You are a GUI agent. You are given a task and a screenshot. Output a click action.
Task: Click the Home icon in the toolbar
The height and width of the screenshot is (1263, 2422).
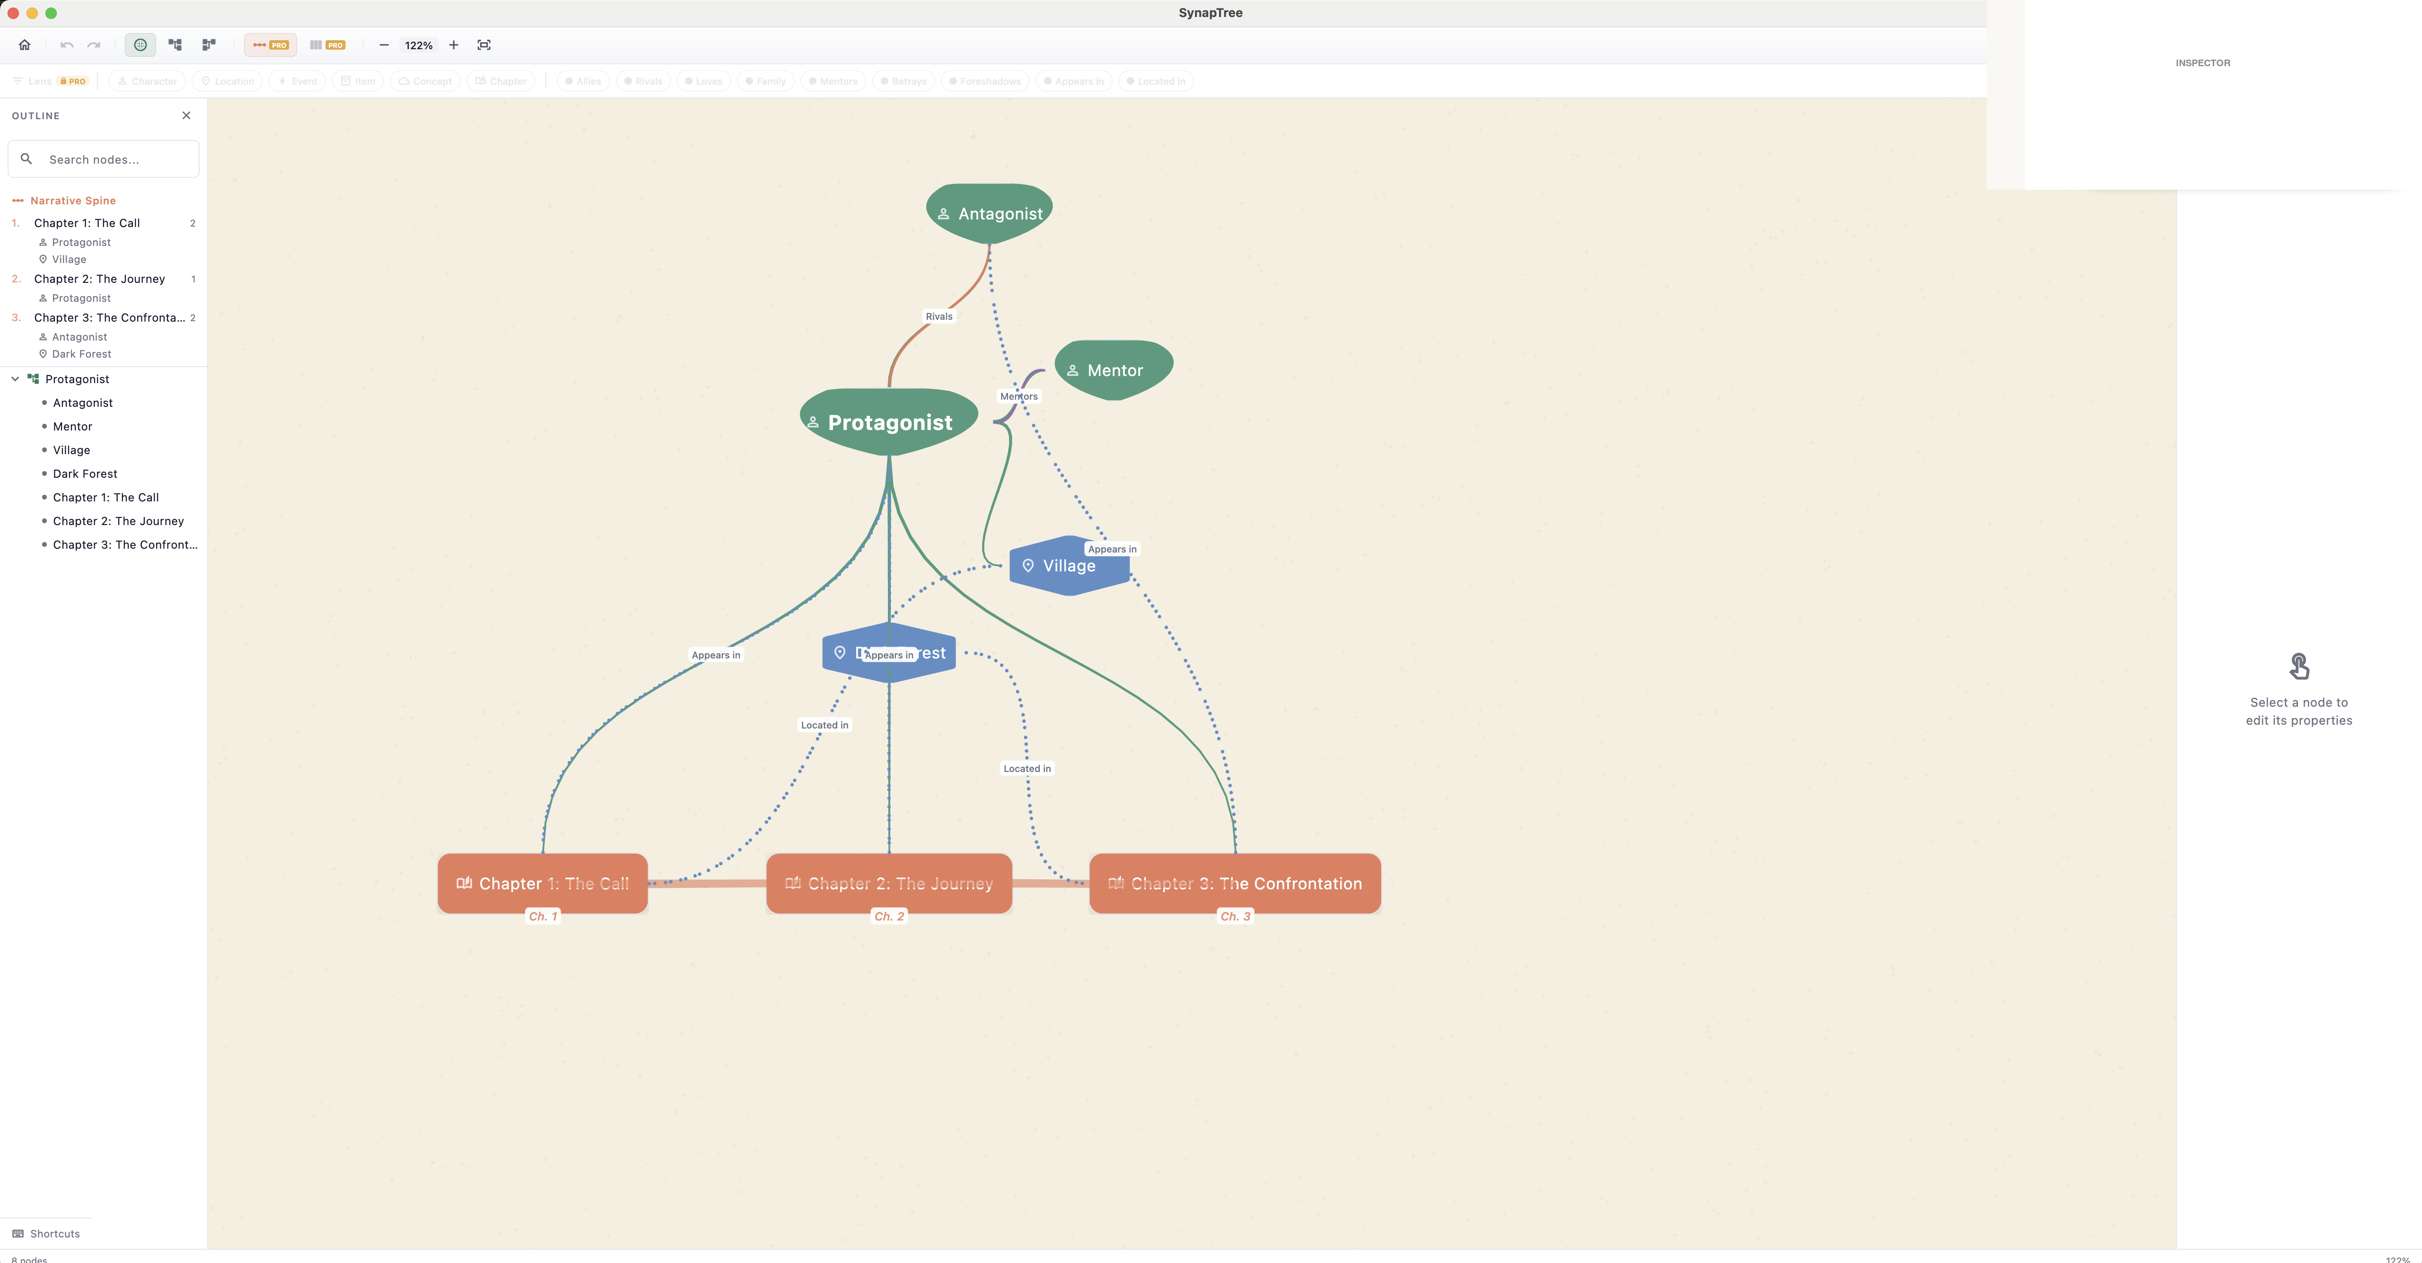25,44
